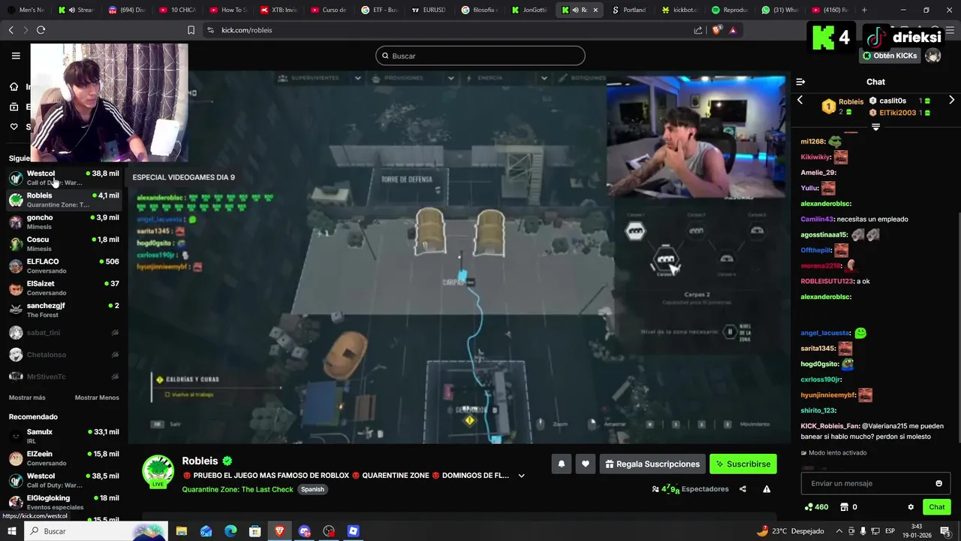
Task: Click the green Chat send button
Action: 937,507
